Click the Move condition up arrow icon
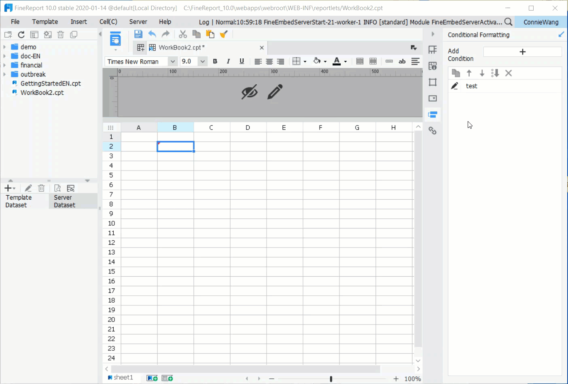The image size is (568, 384). 469,73
